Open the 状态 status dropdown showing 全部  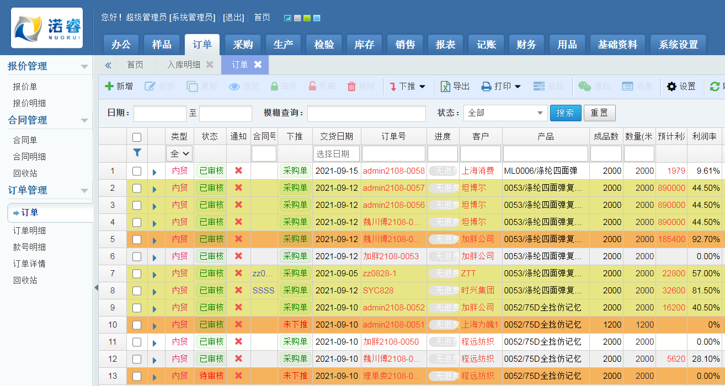(x=505, y=112)
